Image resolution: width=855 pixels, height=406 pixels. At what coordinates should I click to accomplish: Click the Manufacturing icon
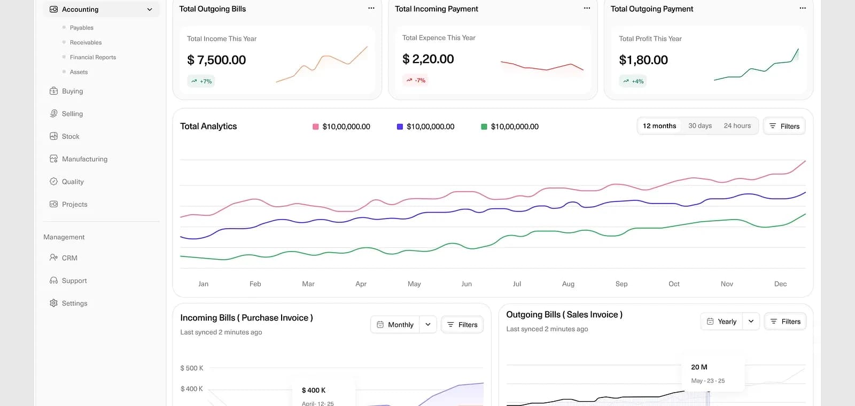click(x=53, y=159)
